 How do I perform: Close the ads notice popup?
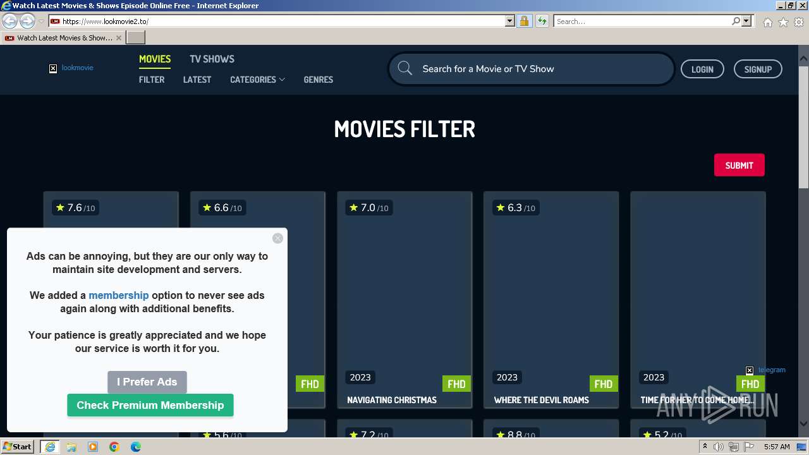(x=277, y=238)
